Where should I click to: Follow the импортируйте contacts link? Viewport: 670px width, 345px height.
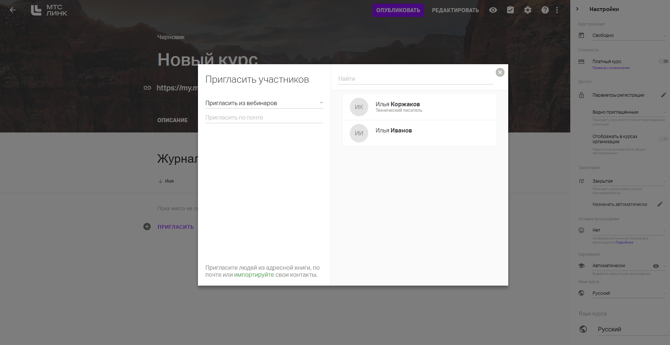pos(254,275)
